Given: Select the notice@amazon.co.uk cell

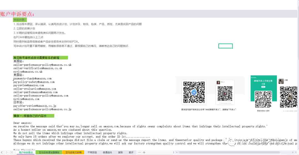Looking at the screenshot, I should 28,72.
